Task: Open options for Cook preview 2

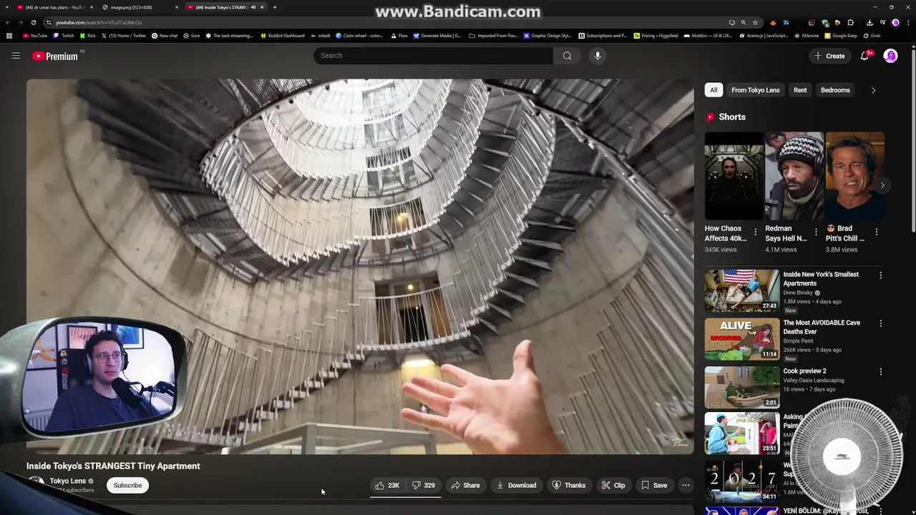Action: [880, 372]
